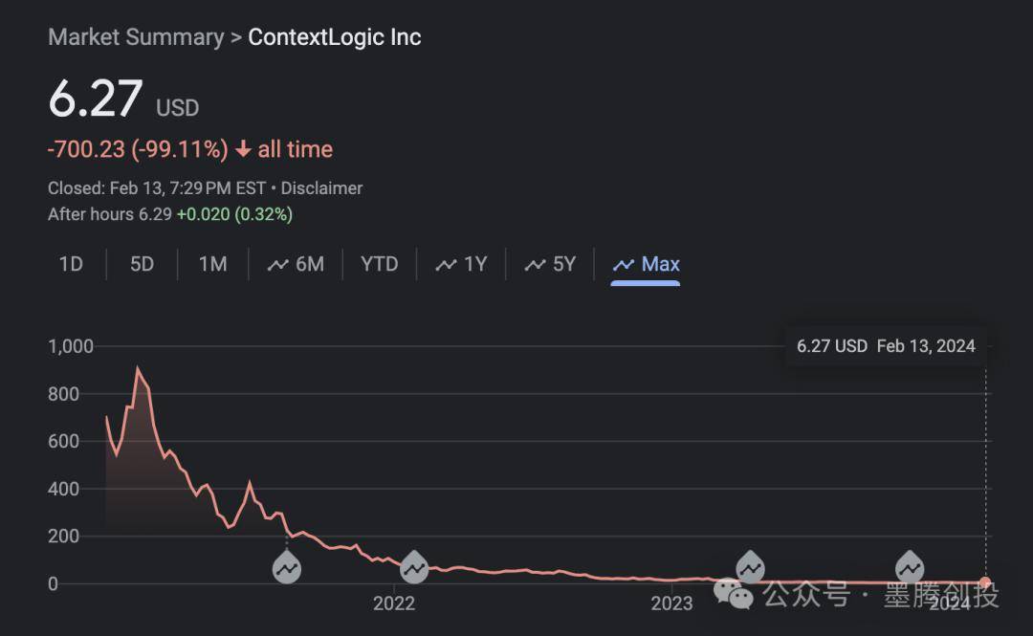Click the event marker nearest the 2024 label
This screenshot has height=636, width=1033.
coord(909,568)
